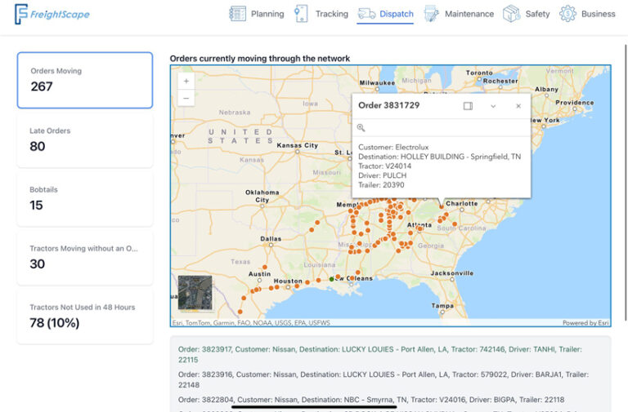
Task: Click the Order 3831729 popup title
Action: pyautogui.click(x=389, y=105)
